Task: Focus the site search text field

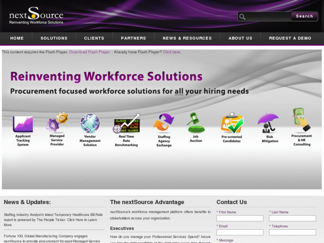Action: [x=269, y=16]
